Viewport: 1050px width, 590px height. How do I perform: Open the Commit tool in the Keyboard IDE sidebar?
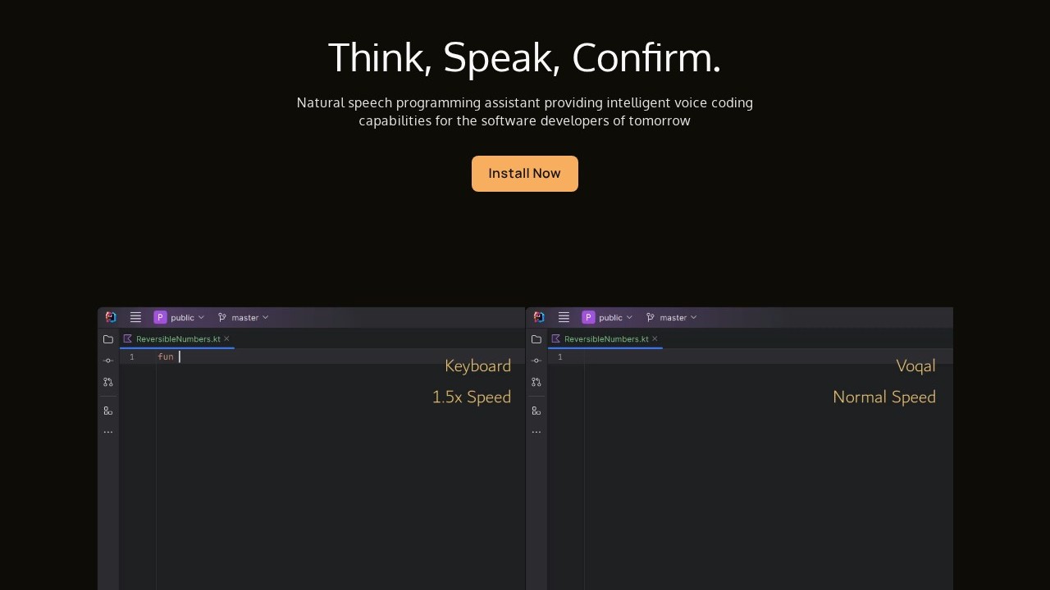pos(108,361)
